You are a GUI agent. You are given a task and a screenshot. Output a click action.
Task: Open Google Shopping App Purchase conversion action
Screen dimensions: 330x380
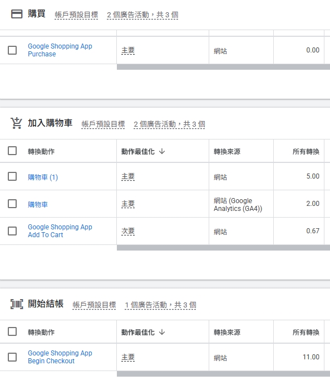pyautogui.click(x=60, y=50)
